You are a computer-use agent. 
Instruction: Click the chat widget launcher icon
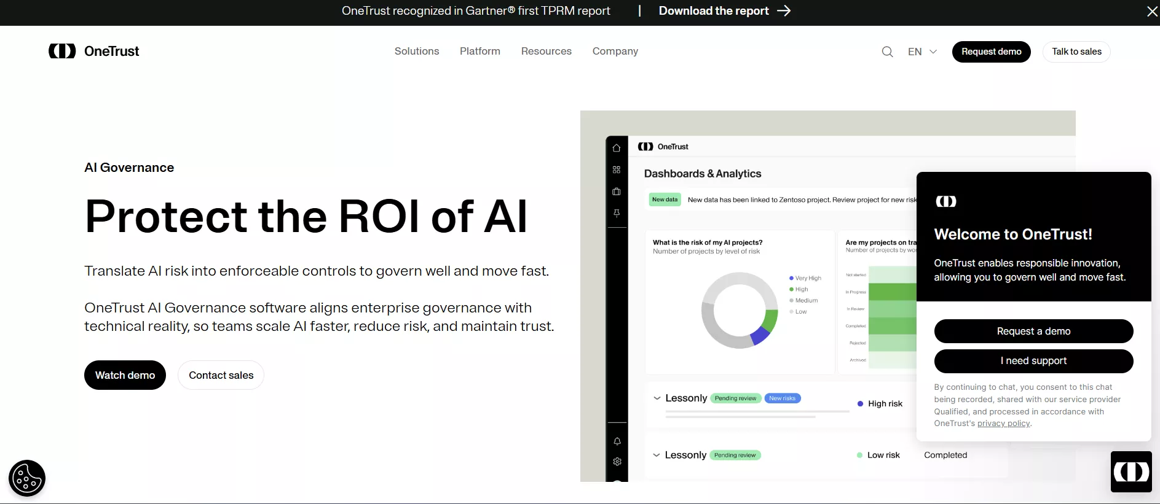point(1131,471)
